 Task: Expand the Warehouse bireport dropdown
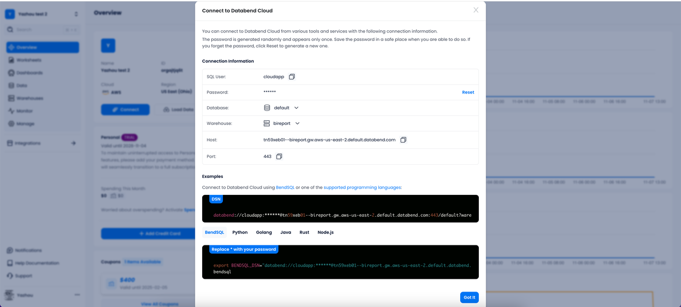tap(297, 123)
